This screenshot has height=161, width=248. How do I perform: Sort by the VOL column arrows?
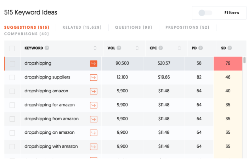coord(137,48)
